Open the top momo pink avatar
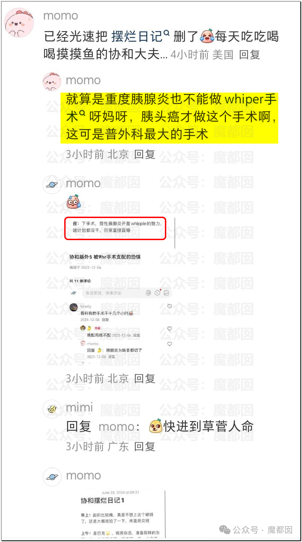 coord(19,23)
